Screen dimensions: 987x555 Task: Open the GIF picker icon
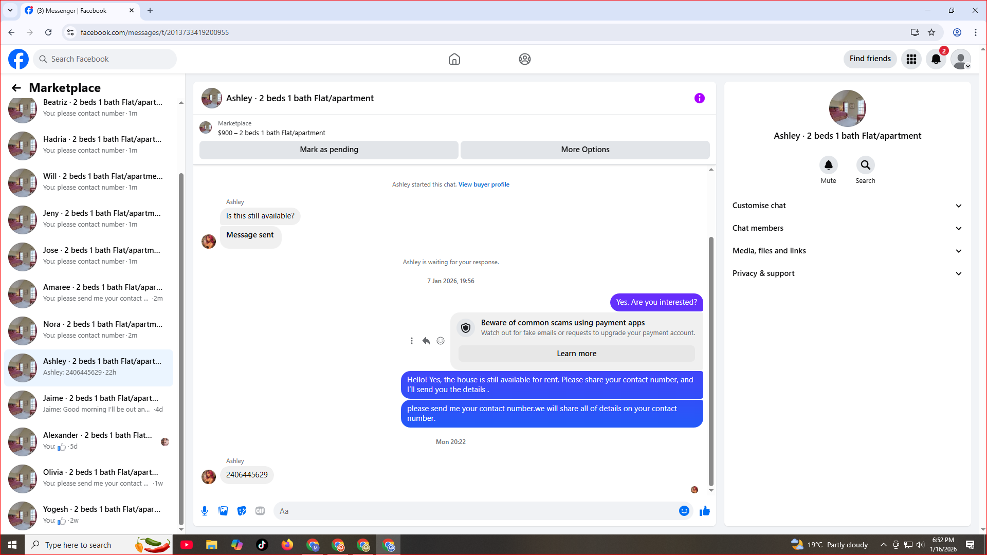click(260, 511)
